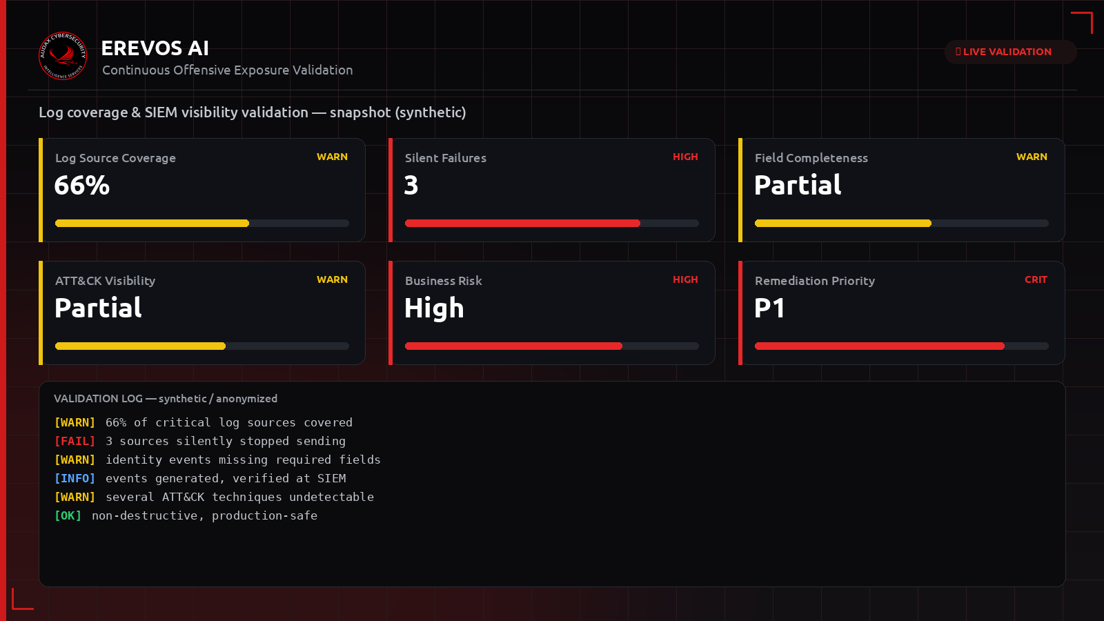The height and width of the screenshot is (621, 1104).
Task: Click the 66% coverage value
Action: tap(81, 185)
